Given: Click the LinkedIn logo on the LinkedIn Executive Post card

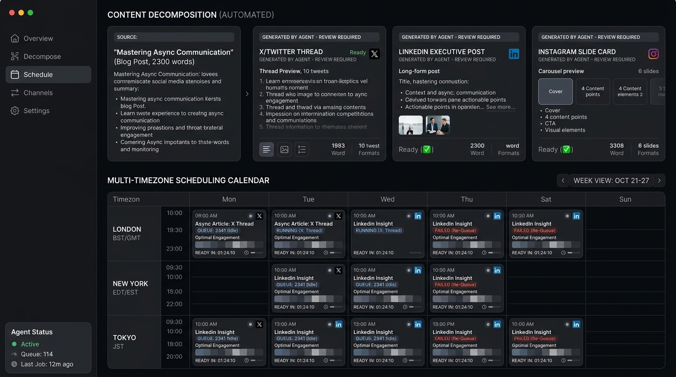Looking at the screenshot, I should (514, 54).
